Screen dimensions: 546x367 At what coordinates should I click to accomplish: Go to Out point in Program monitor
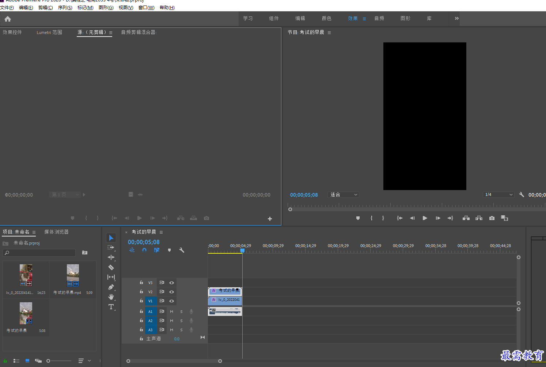click(x=450, y=218)
